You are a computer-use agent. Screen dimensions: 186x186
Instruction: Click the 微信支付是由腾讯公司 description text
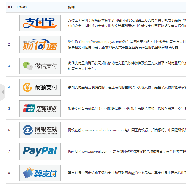pos(127,66)
